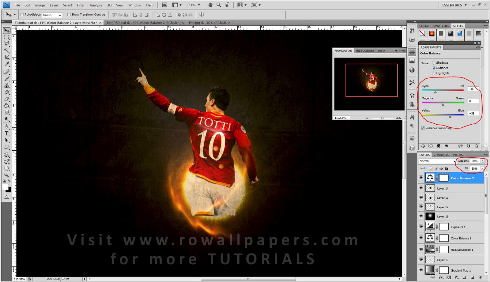
Task: Adjust the Cyan-Red slider handle
Action: coord(435,92)
